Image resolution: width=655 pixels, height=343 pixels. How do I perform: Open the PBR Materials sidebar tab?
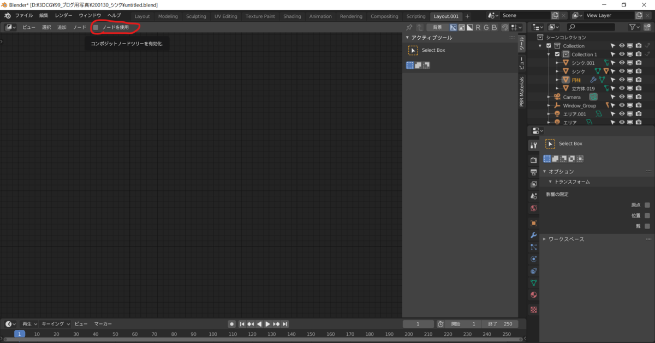(521, 91)
